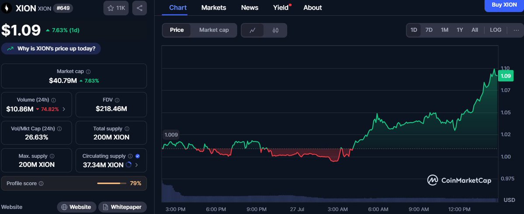
Task: Click the trending arrow icon in price question
Action: point(10,49)
